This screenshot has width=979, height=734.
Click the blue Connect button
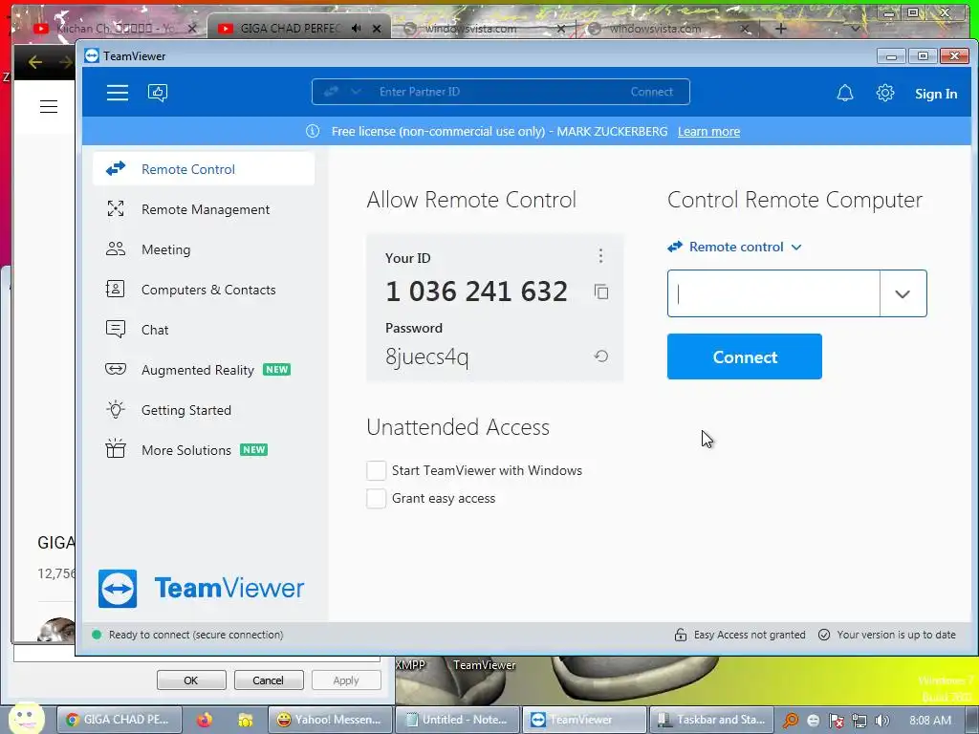[744, 356]
